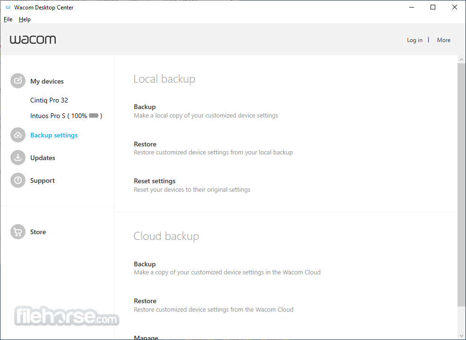This screenshot has width=466, height=340.
Task: Click the Support question mark icon
Action: point(18,180)
